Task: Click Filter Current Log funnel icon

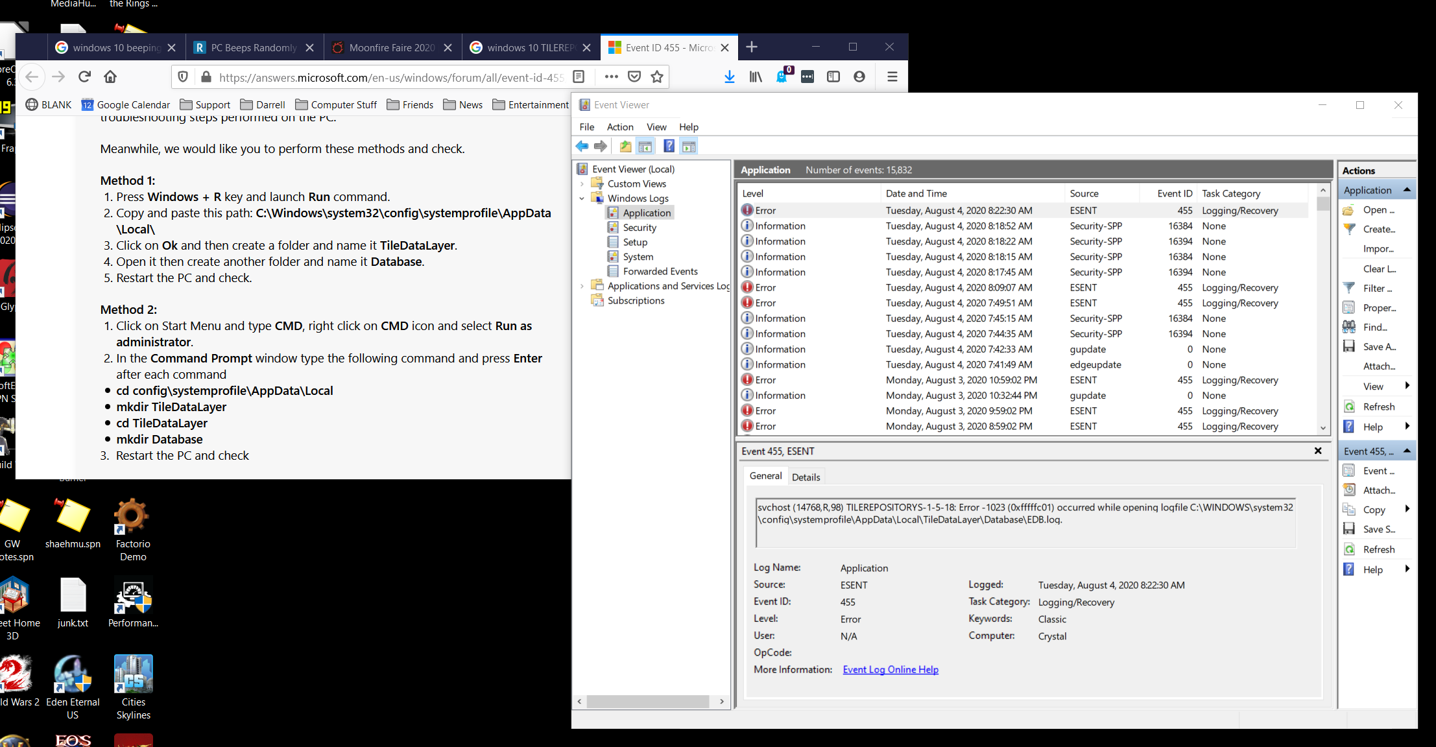Action: tap(1349, 288)
